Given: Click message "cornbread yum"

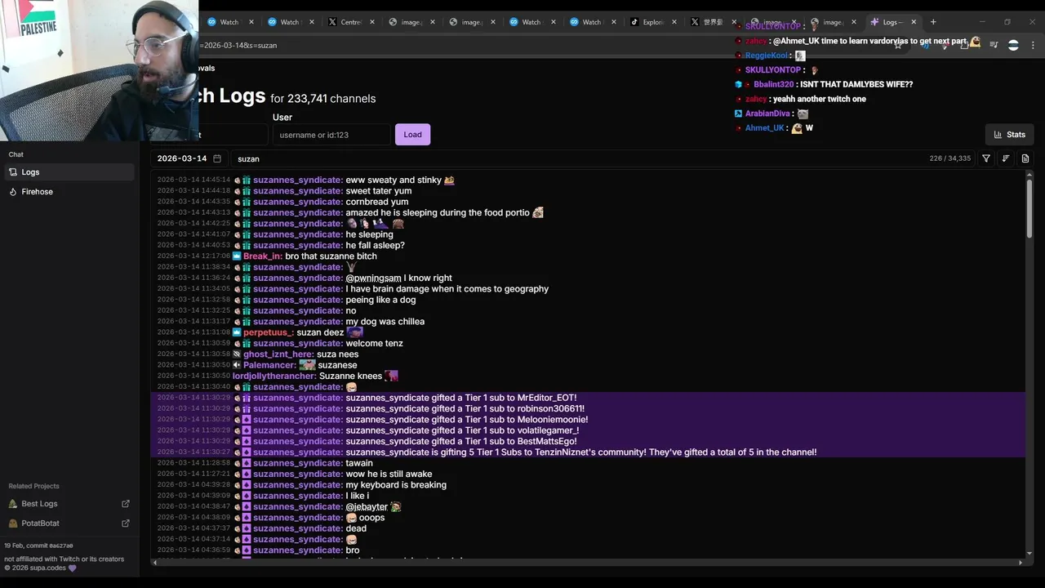Looking at the screenshot, I should 376,202.
